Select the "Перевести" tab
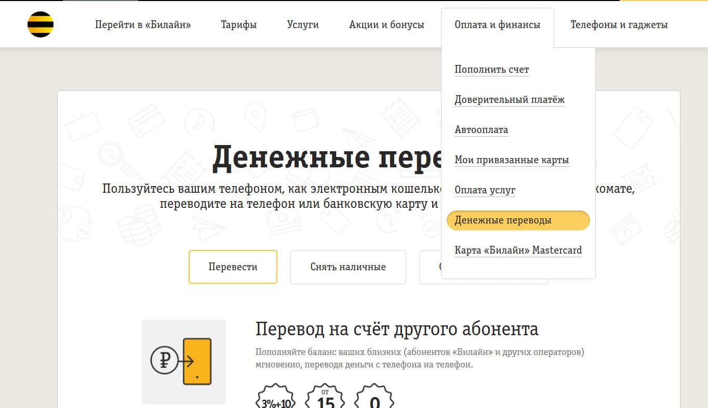The image size is (708, 408). coord(233,267)
